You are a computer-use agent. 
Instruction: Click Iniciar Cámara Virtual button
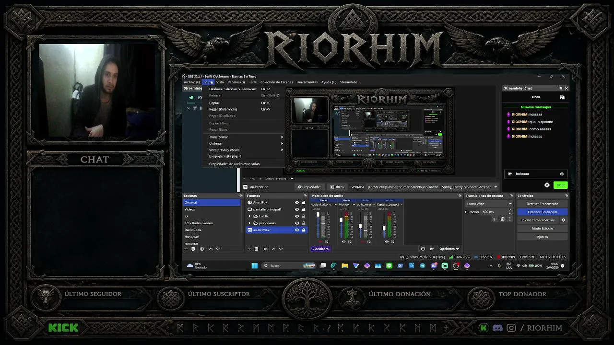tap(538, 220)
